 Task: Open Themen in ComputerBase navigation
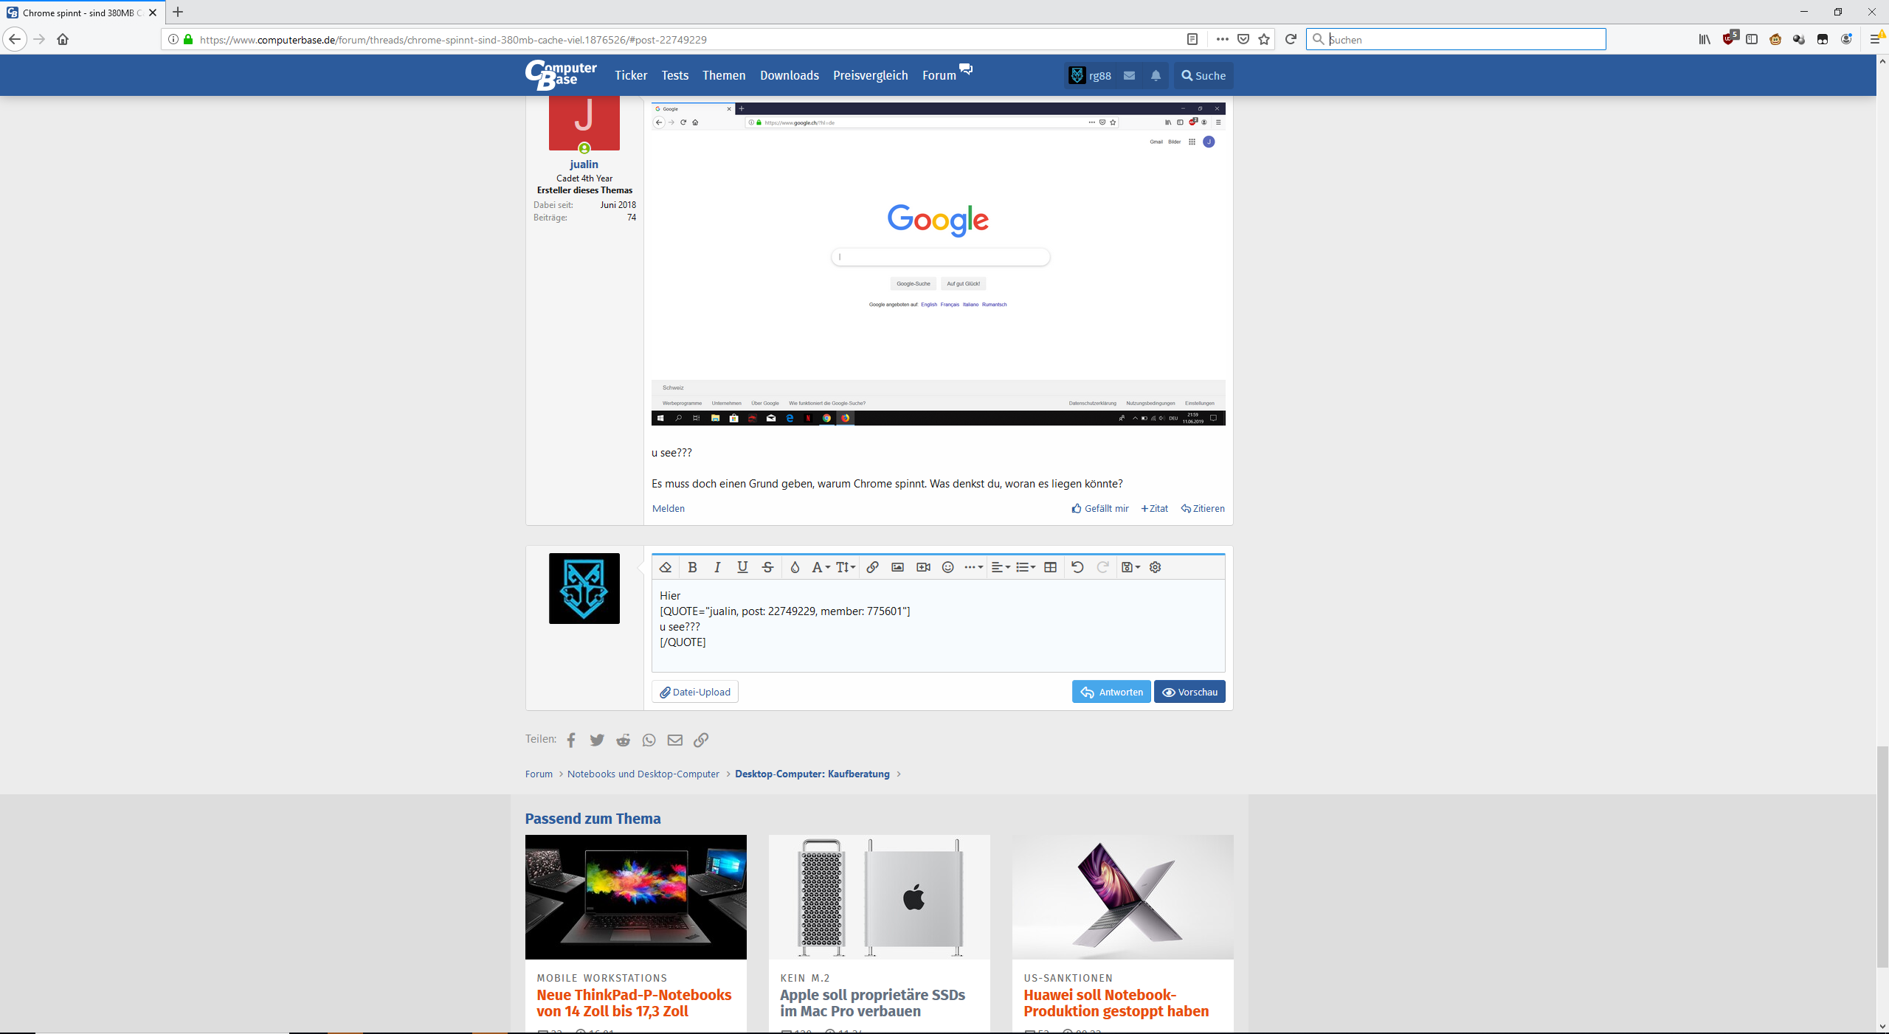(x=724, y=75)
